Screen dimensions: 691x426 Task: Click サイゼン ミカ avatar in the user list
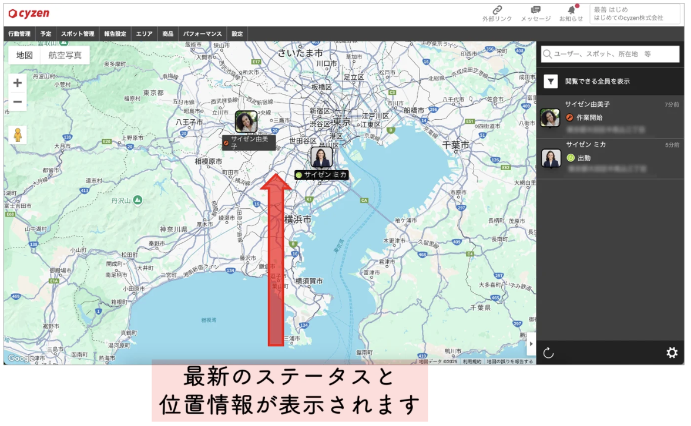point(551,158)
